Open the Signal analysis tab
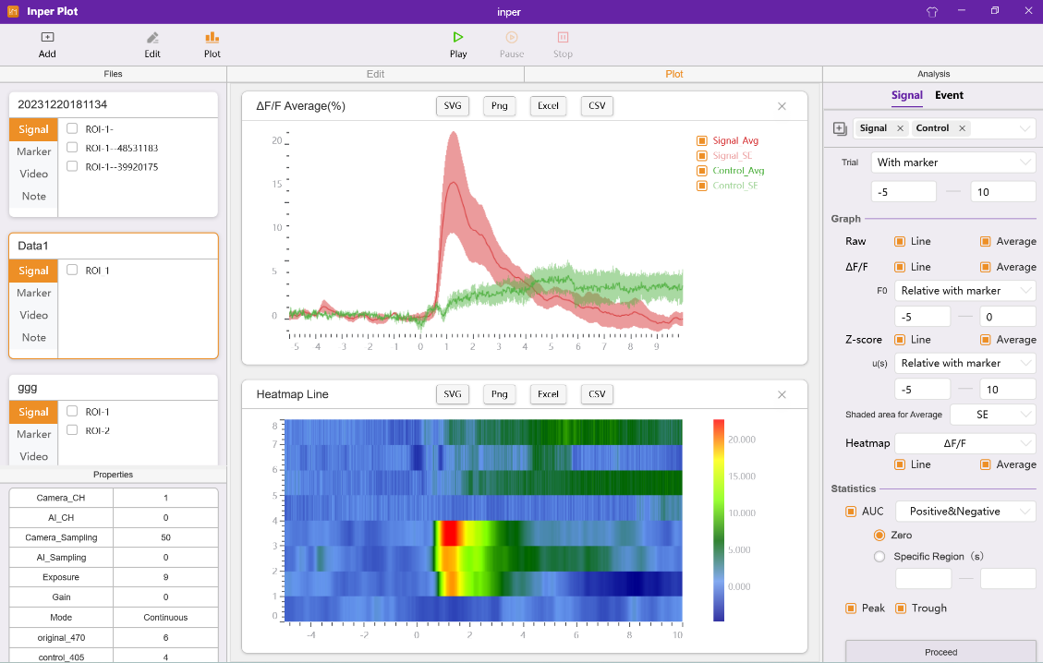The width and height of the screenshot is (1043, 663). coord(906,95)
